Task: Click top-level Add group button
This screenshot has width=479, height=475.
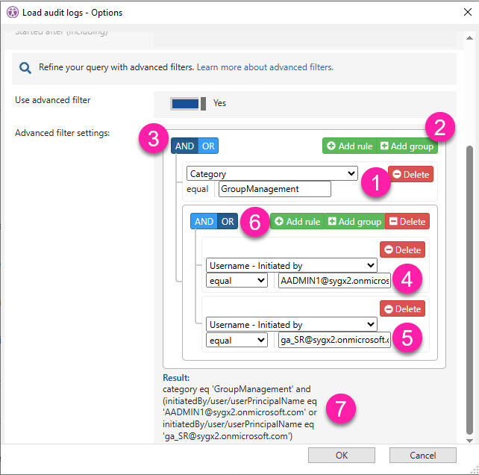Action: [407, 146]
